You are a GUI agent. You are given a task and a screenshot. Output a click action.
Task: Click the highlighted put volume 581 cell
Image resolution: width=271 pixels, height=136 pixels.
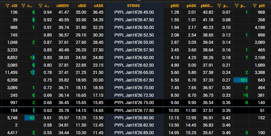click(240, 80)
